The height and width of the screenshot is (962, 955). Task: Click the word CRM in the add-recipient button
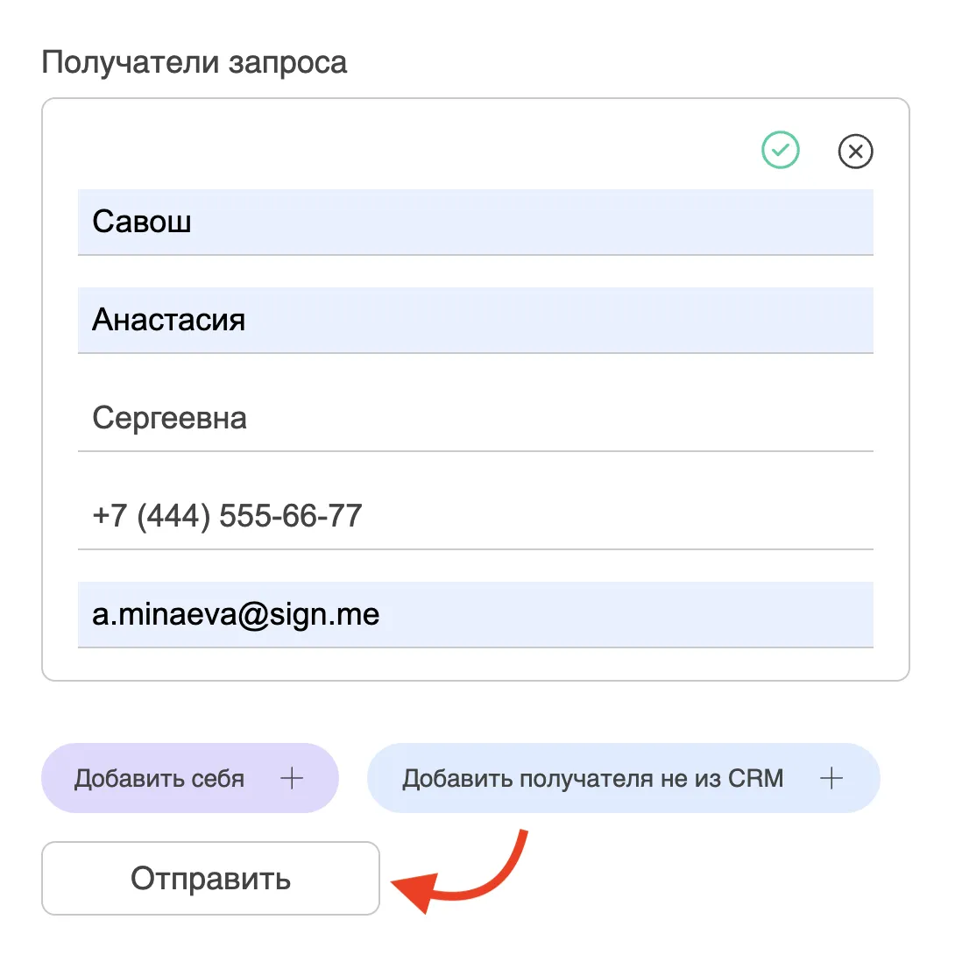point(755,778)
